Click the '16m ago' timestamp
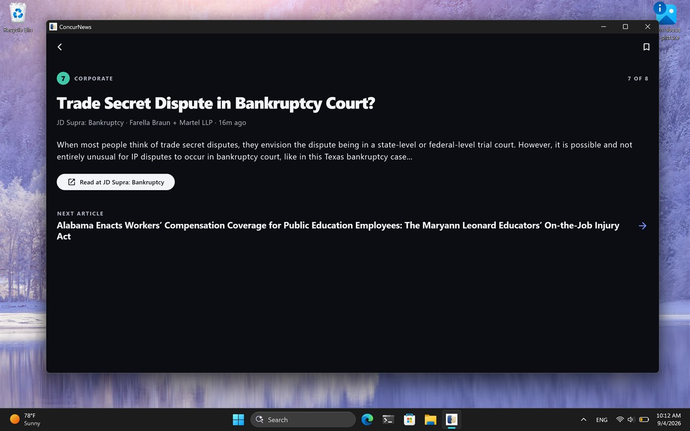This screenshot has height=431, width=690. pyautogui.click(x=232, y=123)
